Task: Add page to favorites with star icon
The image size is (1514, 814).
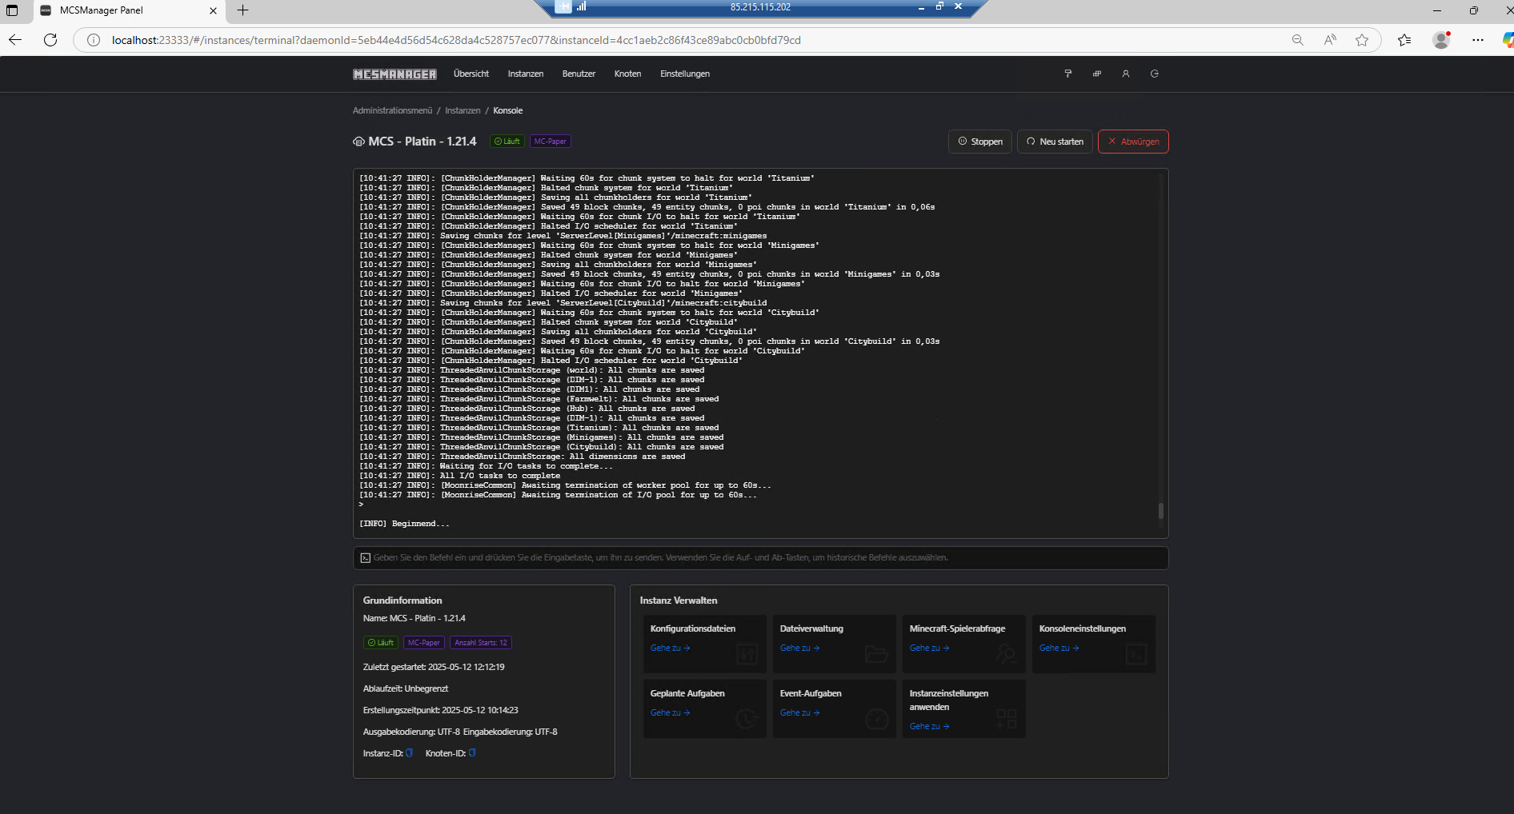Action: pos(1362,40)
